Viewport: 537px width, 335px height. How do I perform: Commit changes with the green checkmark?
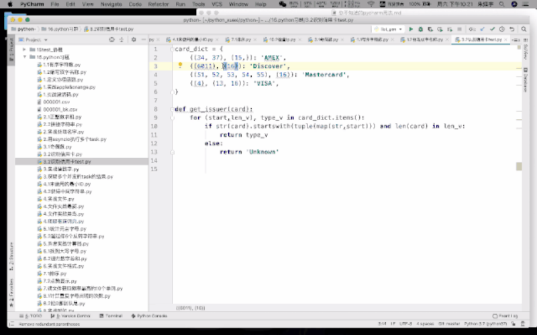pos(492,30)
